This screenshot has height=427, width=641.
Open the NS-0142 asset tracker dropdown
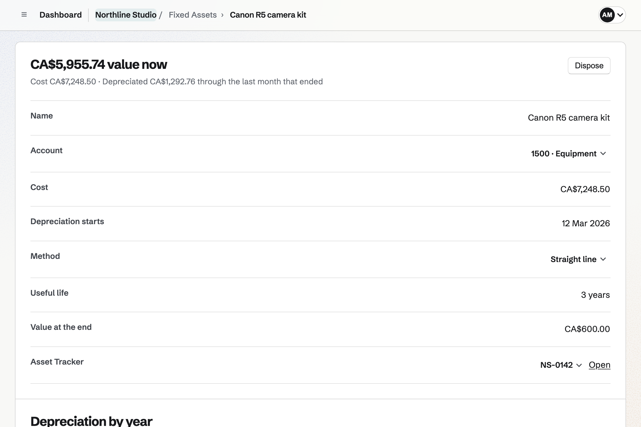click(561, 365)
